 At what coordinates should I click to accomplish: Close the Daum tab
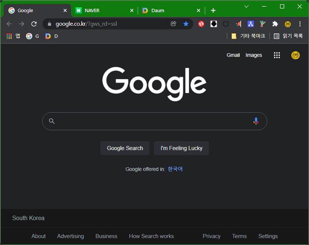click(198, 11)
